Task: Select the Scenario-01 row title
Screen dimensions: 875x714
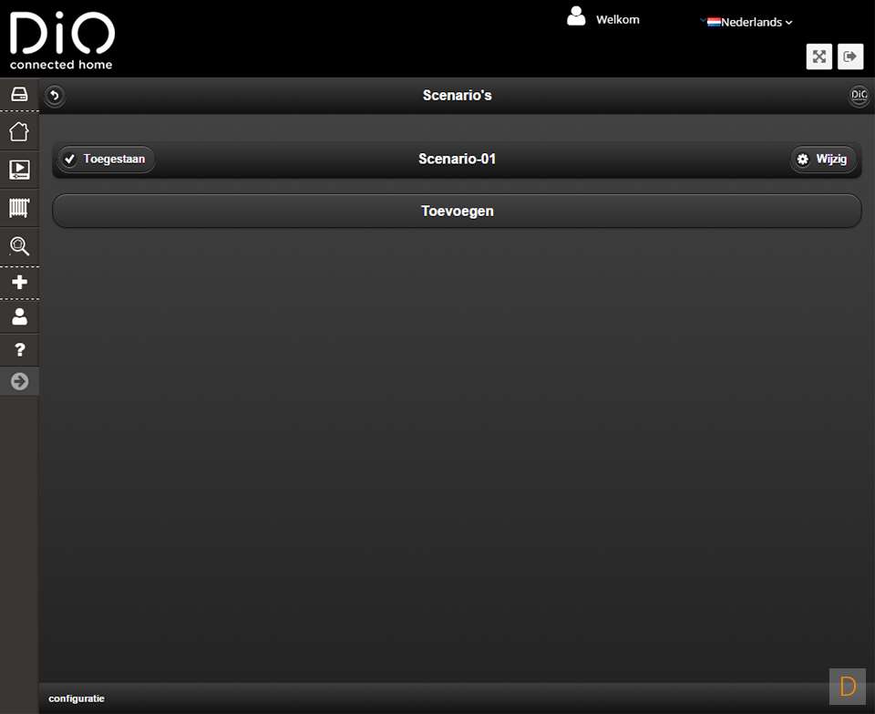Action: pyautogui.click(x=457, y=159)
